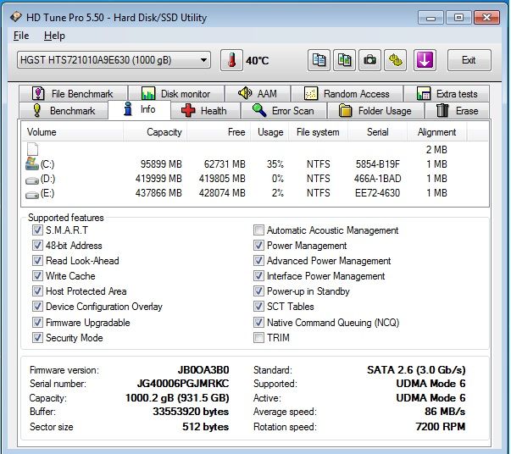
Task: Toggle Interface Power Management checkbox
Action: pos(258,276)
